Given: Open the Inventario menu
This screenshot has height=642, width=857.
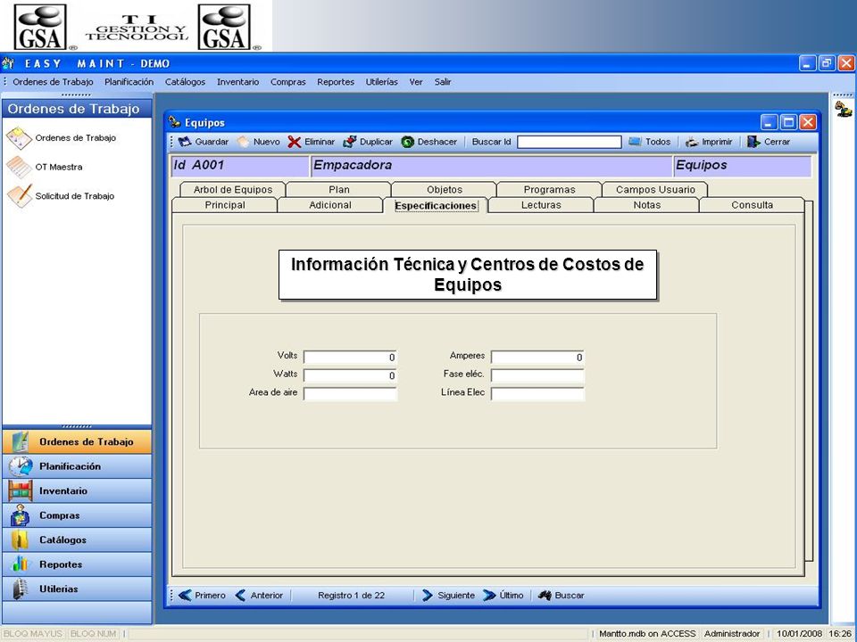Looking at the screenshot, I should (x=237, y=82).
